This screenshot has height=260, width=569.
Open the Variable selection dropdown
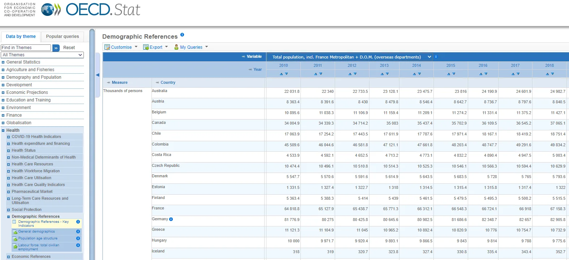coord(350,57)
